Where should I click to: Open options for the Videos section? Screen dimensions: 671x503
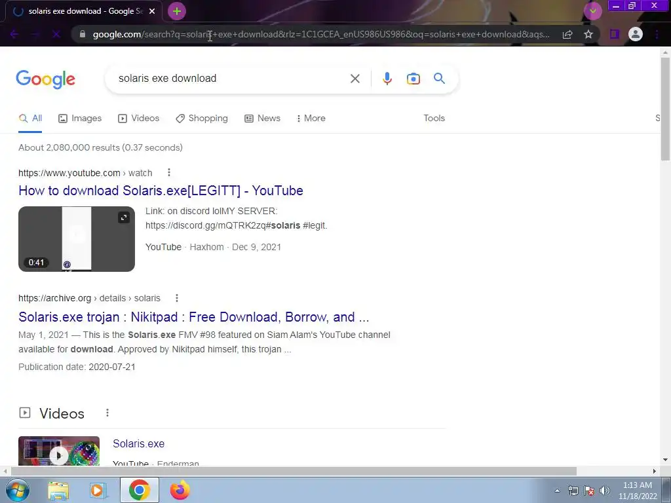point(107,413)
